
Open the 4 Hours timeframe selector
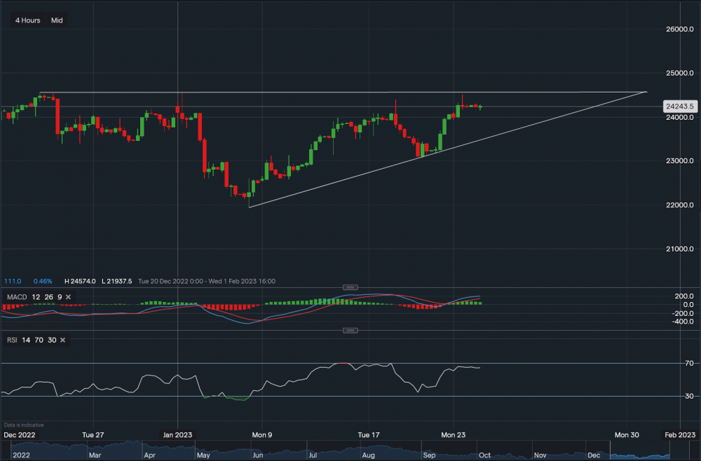tap(27, 20)
